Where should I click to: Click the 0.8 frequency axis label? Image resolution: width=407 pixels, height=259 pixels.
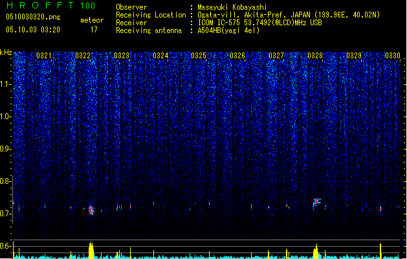coord(5,181)
